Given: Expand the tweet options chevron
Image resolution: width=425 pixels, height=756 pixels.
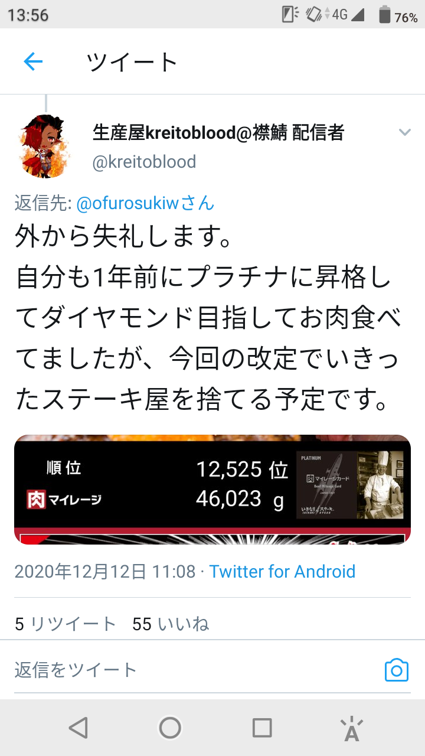Looking at the screenshot, I should click(x=405, y=132).
